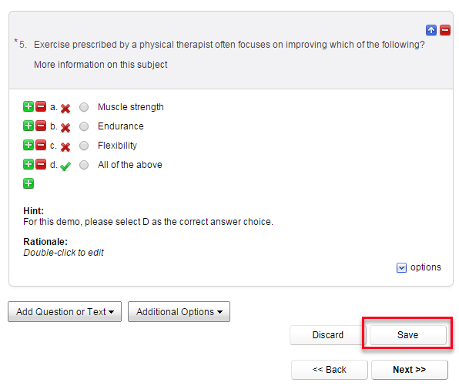Remove answer c using red minus icon
Screen dimensions: 459x386
point(41,145)
